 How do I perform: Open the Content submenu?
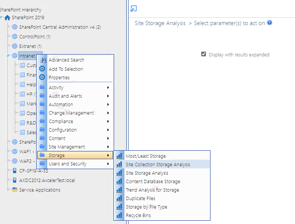[75, 139]
